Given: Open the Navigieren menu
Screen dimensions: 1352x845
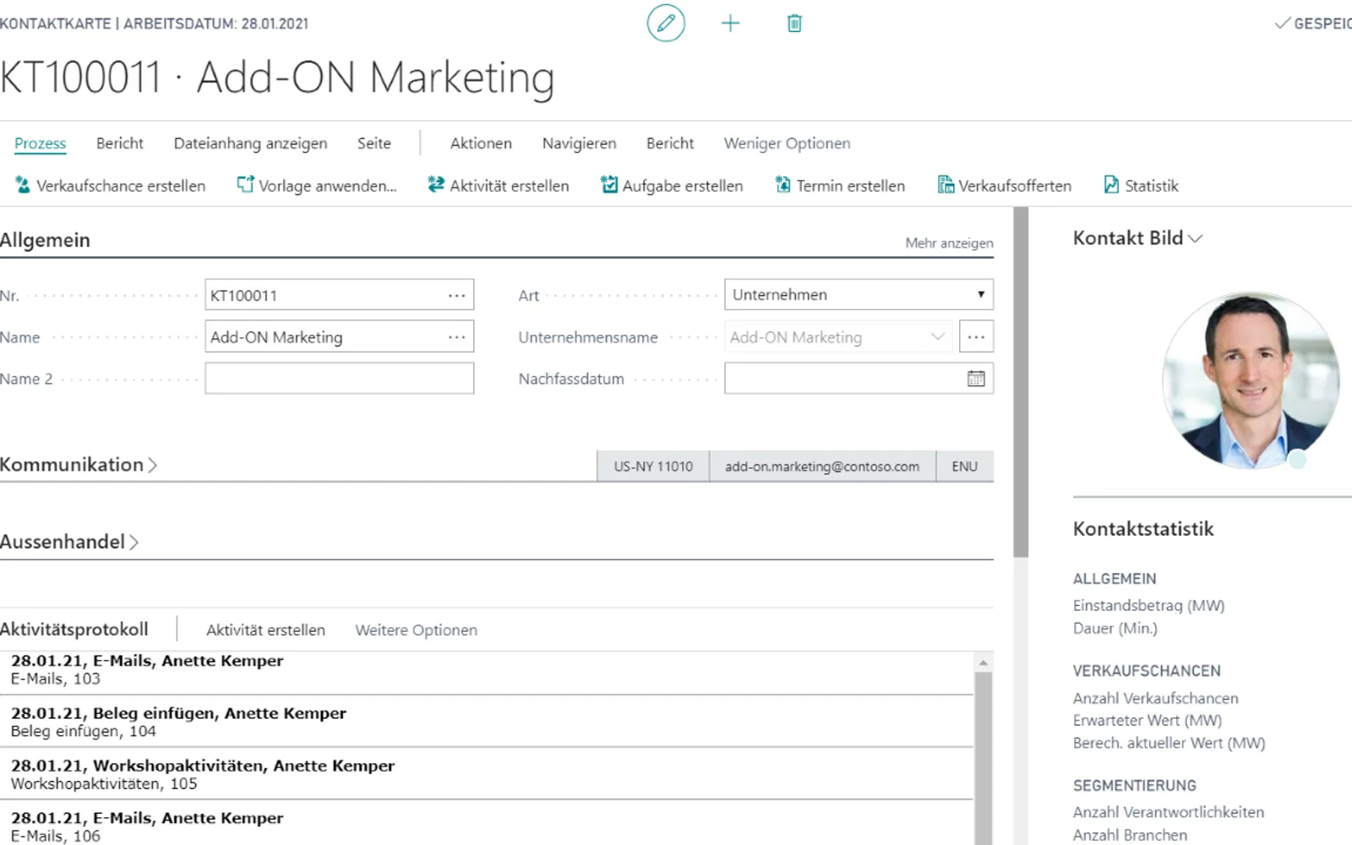Looking at the screenshot, I should 579,143.
